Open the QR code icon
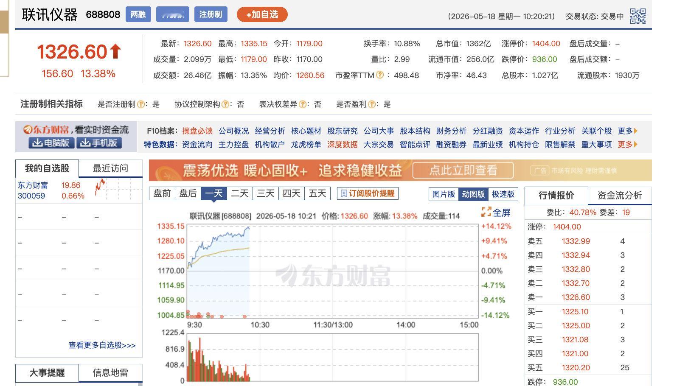Viewport: 674px width, 386px height. (637, 16)
